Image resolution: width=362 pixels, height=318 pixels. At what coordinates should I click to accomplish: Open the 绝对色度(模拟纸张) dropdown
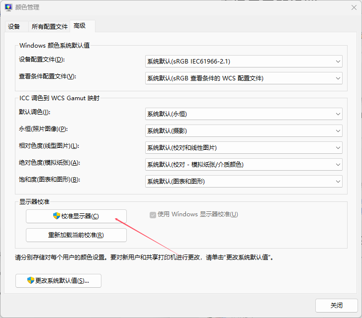coord(244,164)
